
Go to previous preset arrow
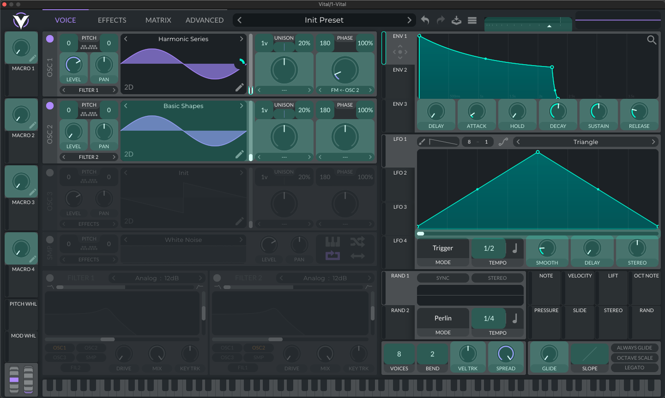(239, 20)
